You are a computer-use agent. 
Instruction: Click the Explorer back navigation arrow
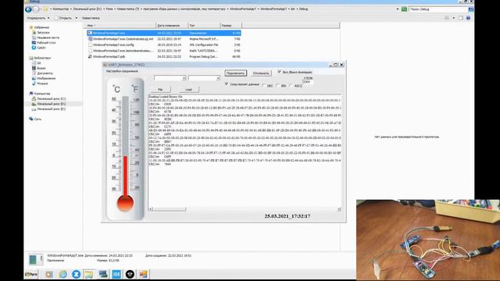(28, 9)
